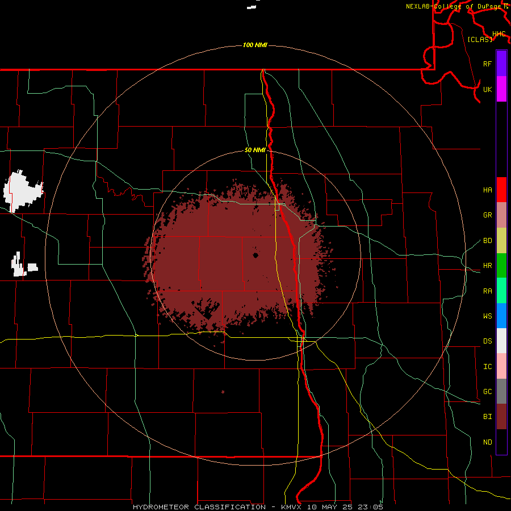
Task: Select the red HA legend swatch
Action: [x=501, y=190]
